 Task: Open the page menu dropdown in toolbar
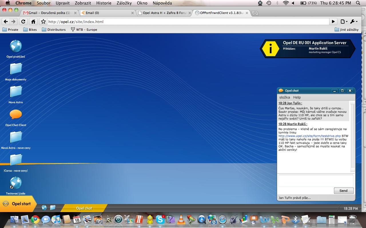coord(344,22)
